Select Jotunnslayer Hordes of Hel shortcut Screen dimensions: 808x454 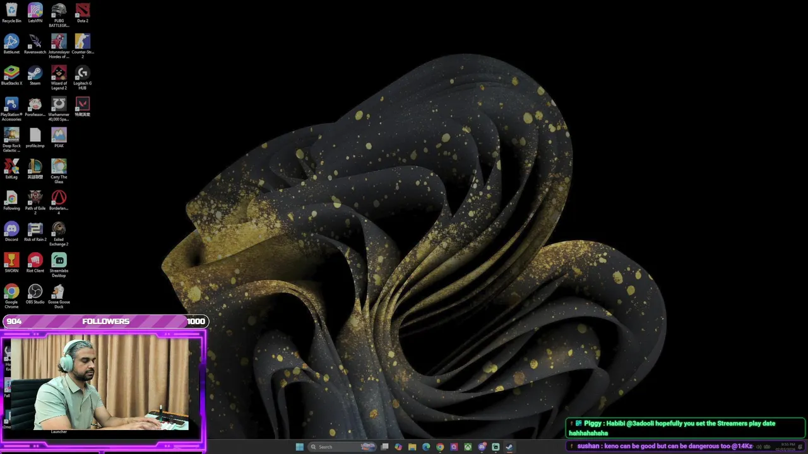click(x=59, y=47)
